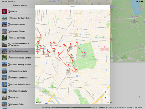The height and width of the screenshot is (109, 145).
Task: Open Royal Botanical Garden entry
Action: pos(17,58)
